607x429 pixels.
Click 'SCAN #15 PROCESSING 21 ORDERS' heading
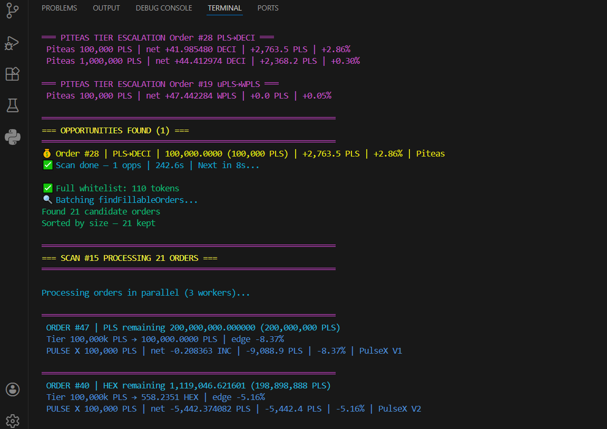tap(130, 258)
